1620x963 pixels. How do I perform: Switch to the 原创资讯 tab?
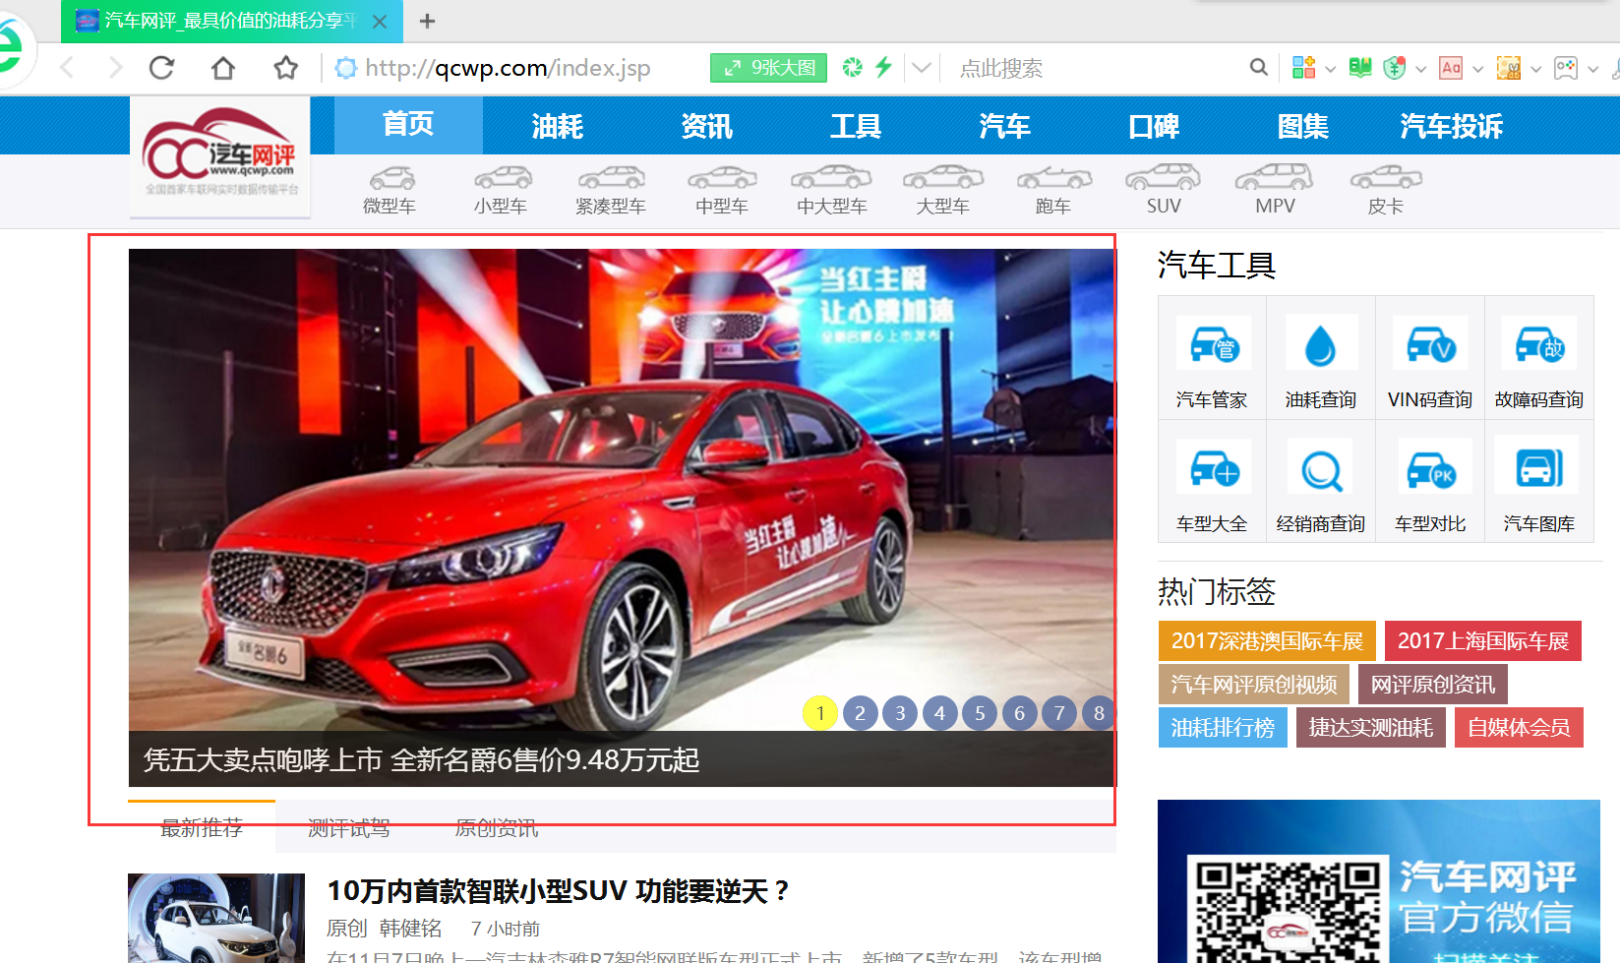497,828
